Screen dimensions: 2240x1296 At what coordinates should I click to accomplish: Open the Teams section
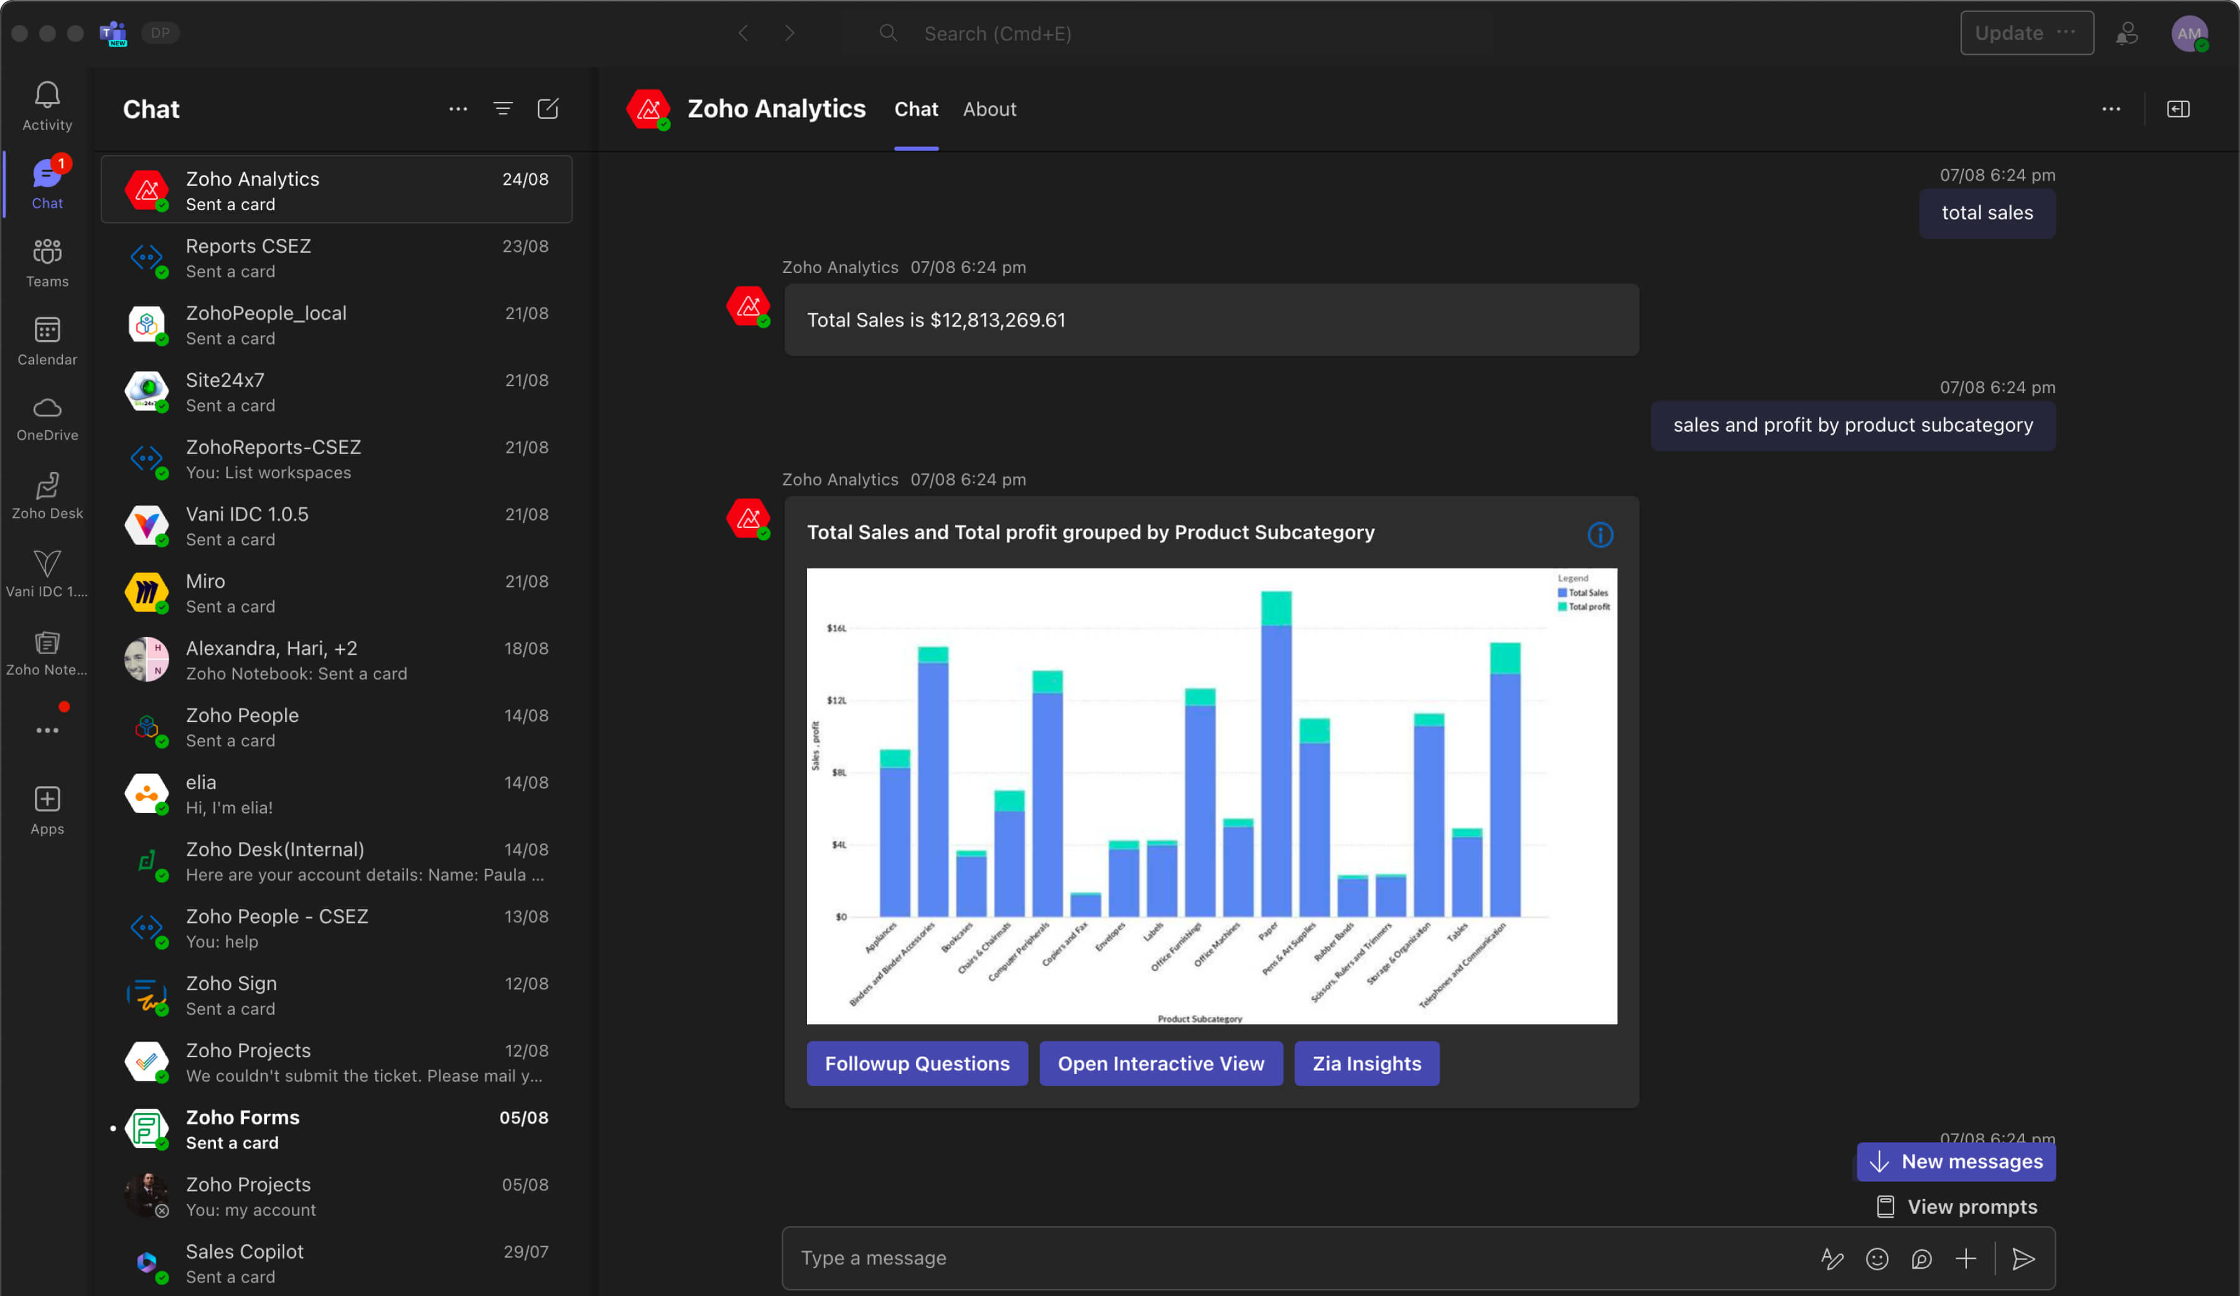coord(47,263)
